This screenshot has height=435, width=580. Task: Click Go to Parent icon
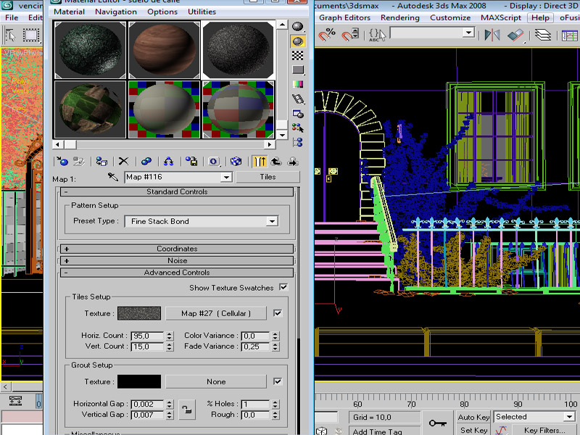coord(276,161)
